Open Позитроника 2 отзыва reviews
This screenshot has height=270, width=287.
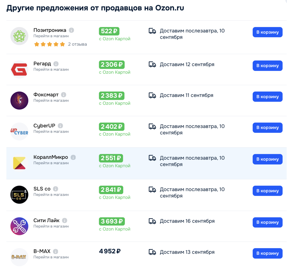point(77,44)
